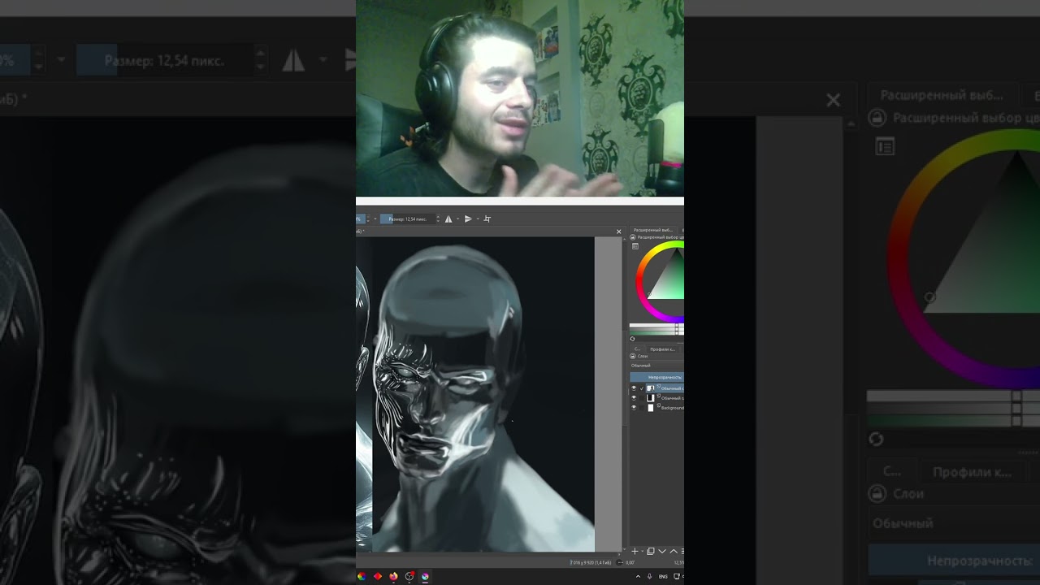Open the Обычный blend mode dropdown
The image size is (1040, 585).
(656, 366)
